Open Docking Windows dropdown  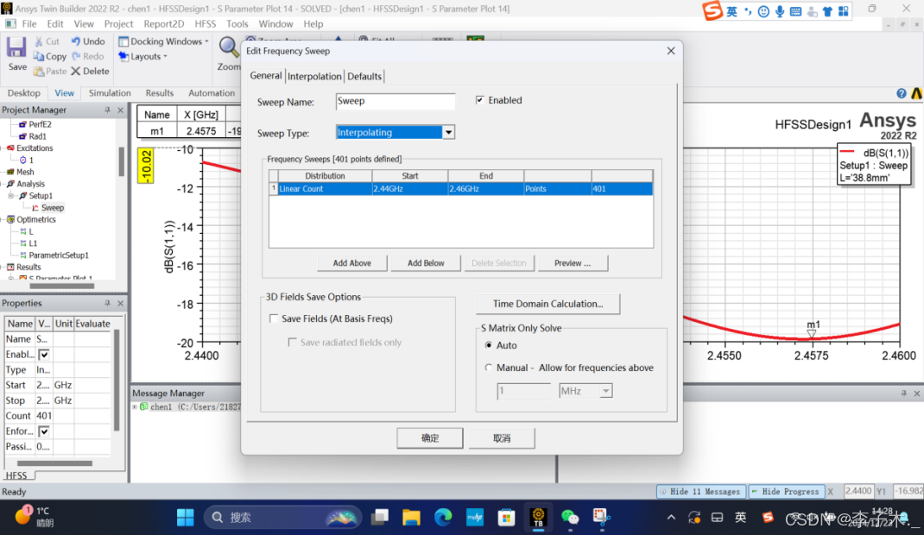tap(164, 41)
